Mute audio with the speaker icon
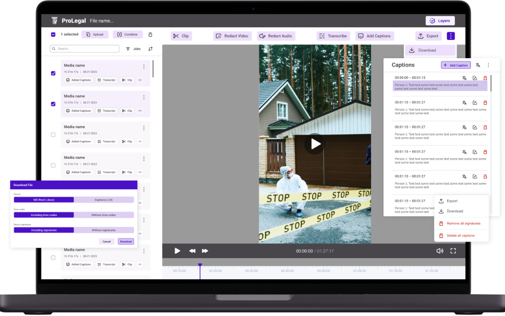The image size is (505, 316). tap(439, 251)
